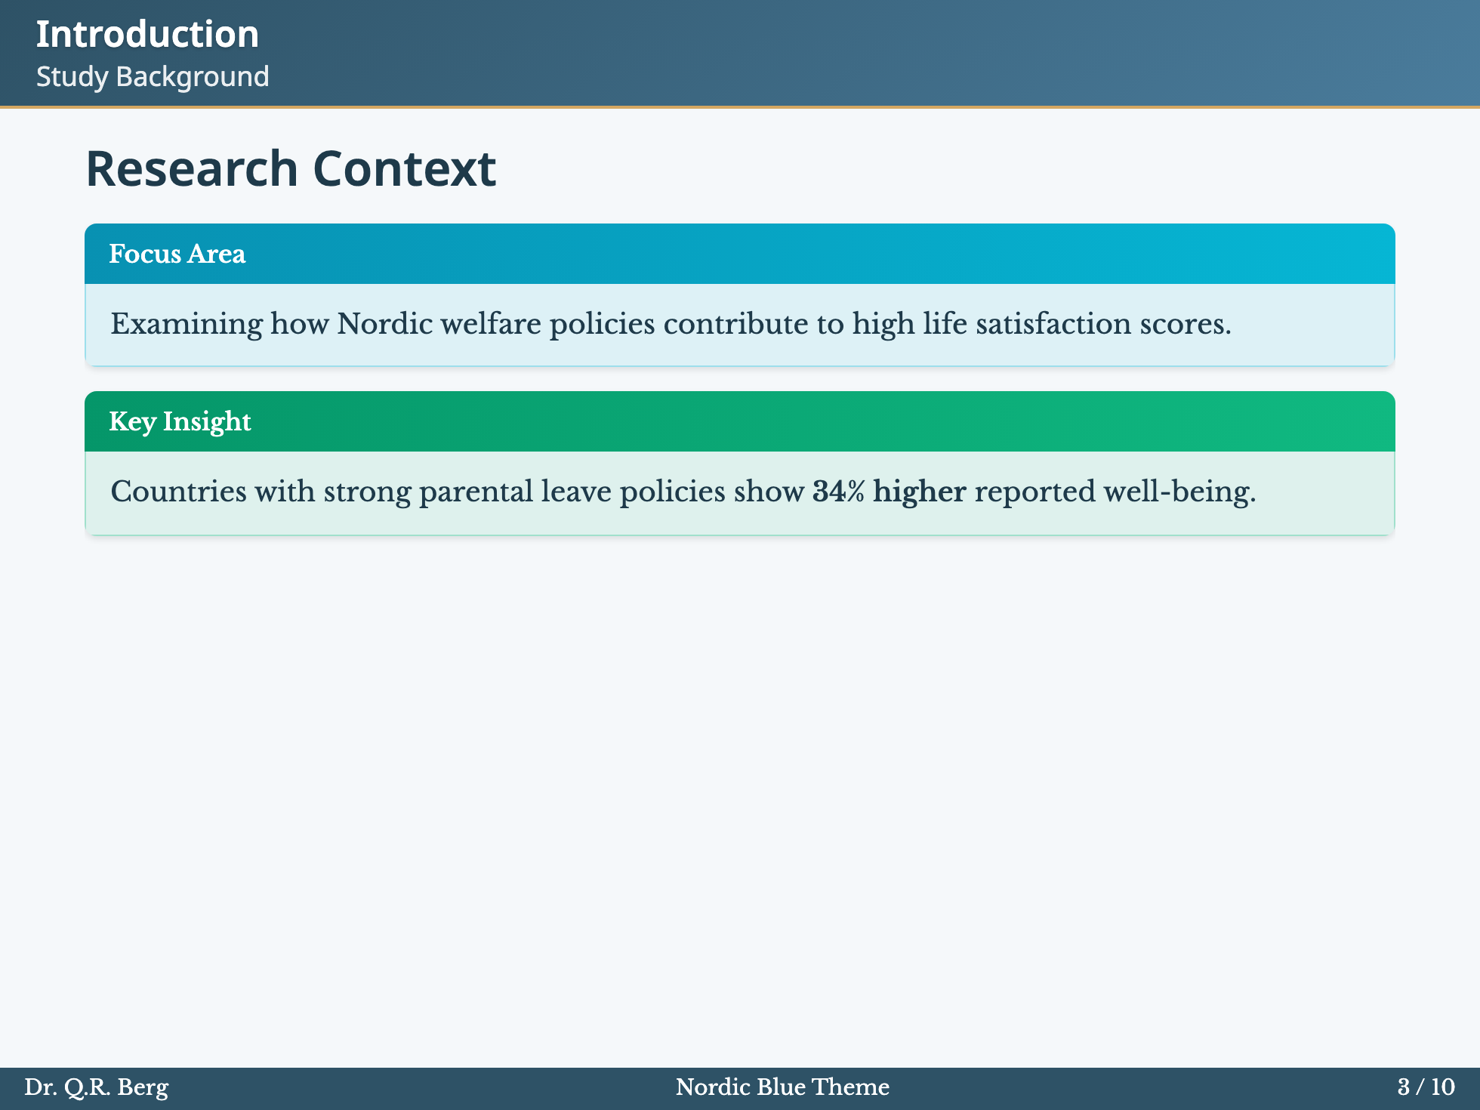
Task: Click the Nordic Blue Theme footer title
Action: [782, 1087]
